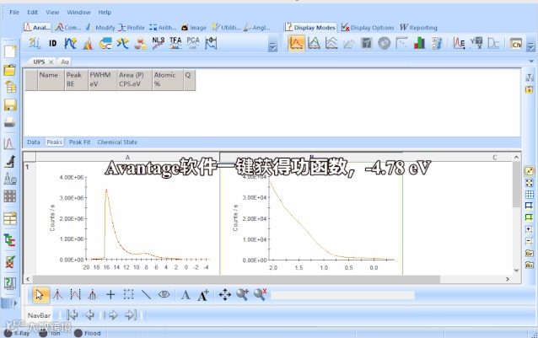Select the highlighted spectrum display mode icon
Viewport: 538px width, 338px height.
[x=297, y=44]
